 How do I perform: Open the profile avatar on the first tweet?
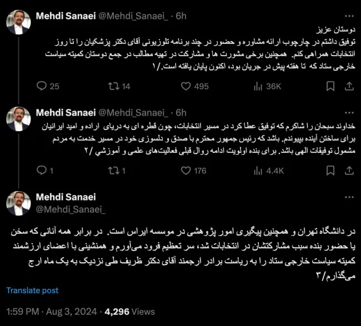pyautogui.click(x=18, y=22)
